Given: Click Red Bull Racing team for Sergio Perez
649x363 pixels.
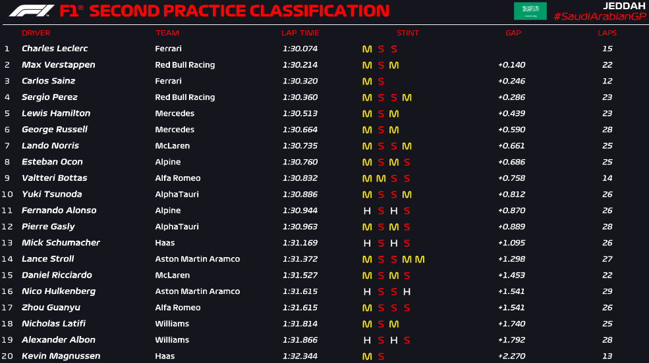Looking at the screenshot, I should (185, 97).
